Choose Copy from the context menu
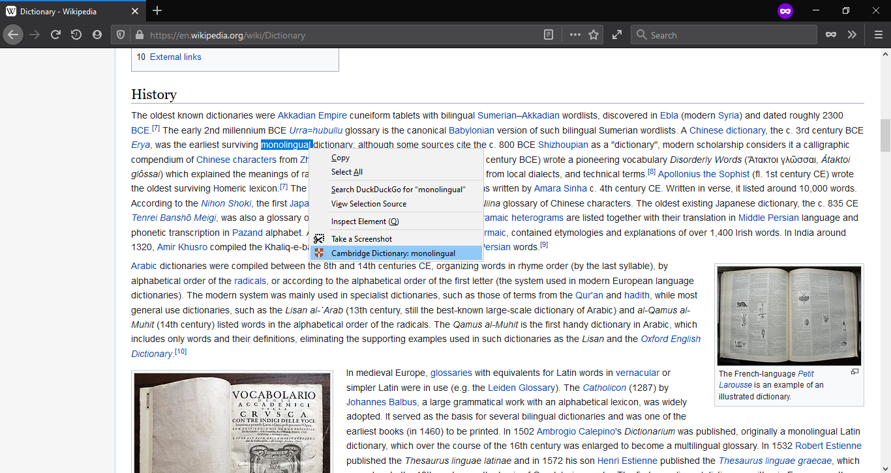 (x=396, y=158)
